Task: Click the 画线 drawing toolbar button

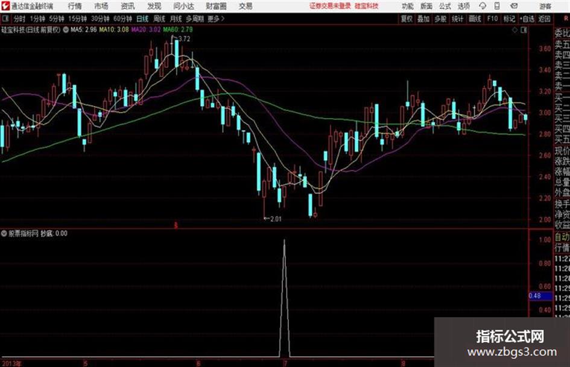Action: pos(475,19)
